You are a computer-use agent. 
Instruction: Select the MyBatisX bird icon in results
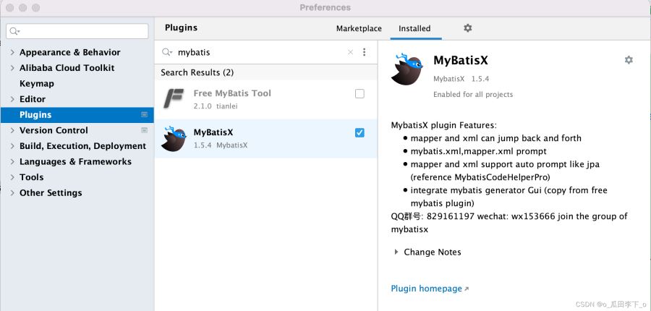click(x=173, y=139)
